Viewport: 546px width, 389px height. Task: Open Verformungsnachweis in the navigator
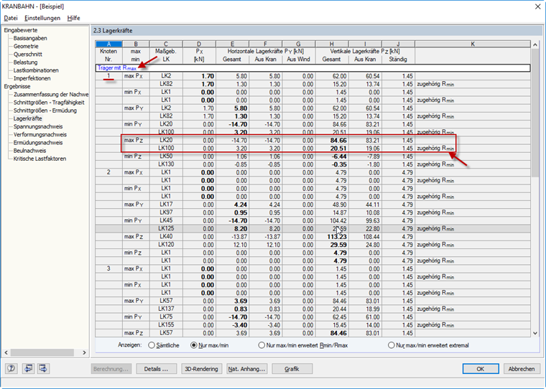click(40, 134)
